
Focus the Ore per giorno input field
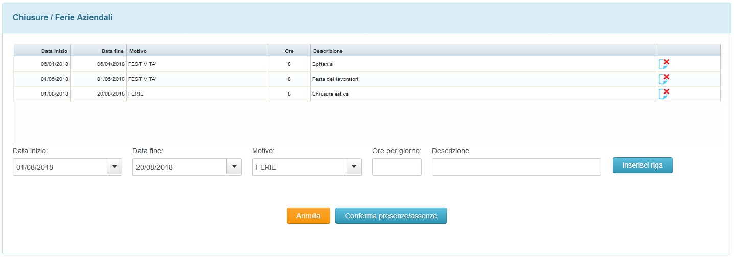[397, 167]
